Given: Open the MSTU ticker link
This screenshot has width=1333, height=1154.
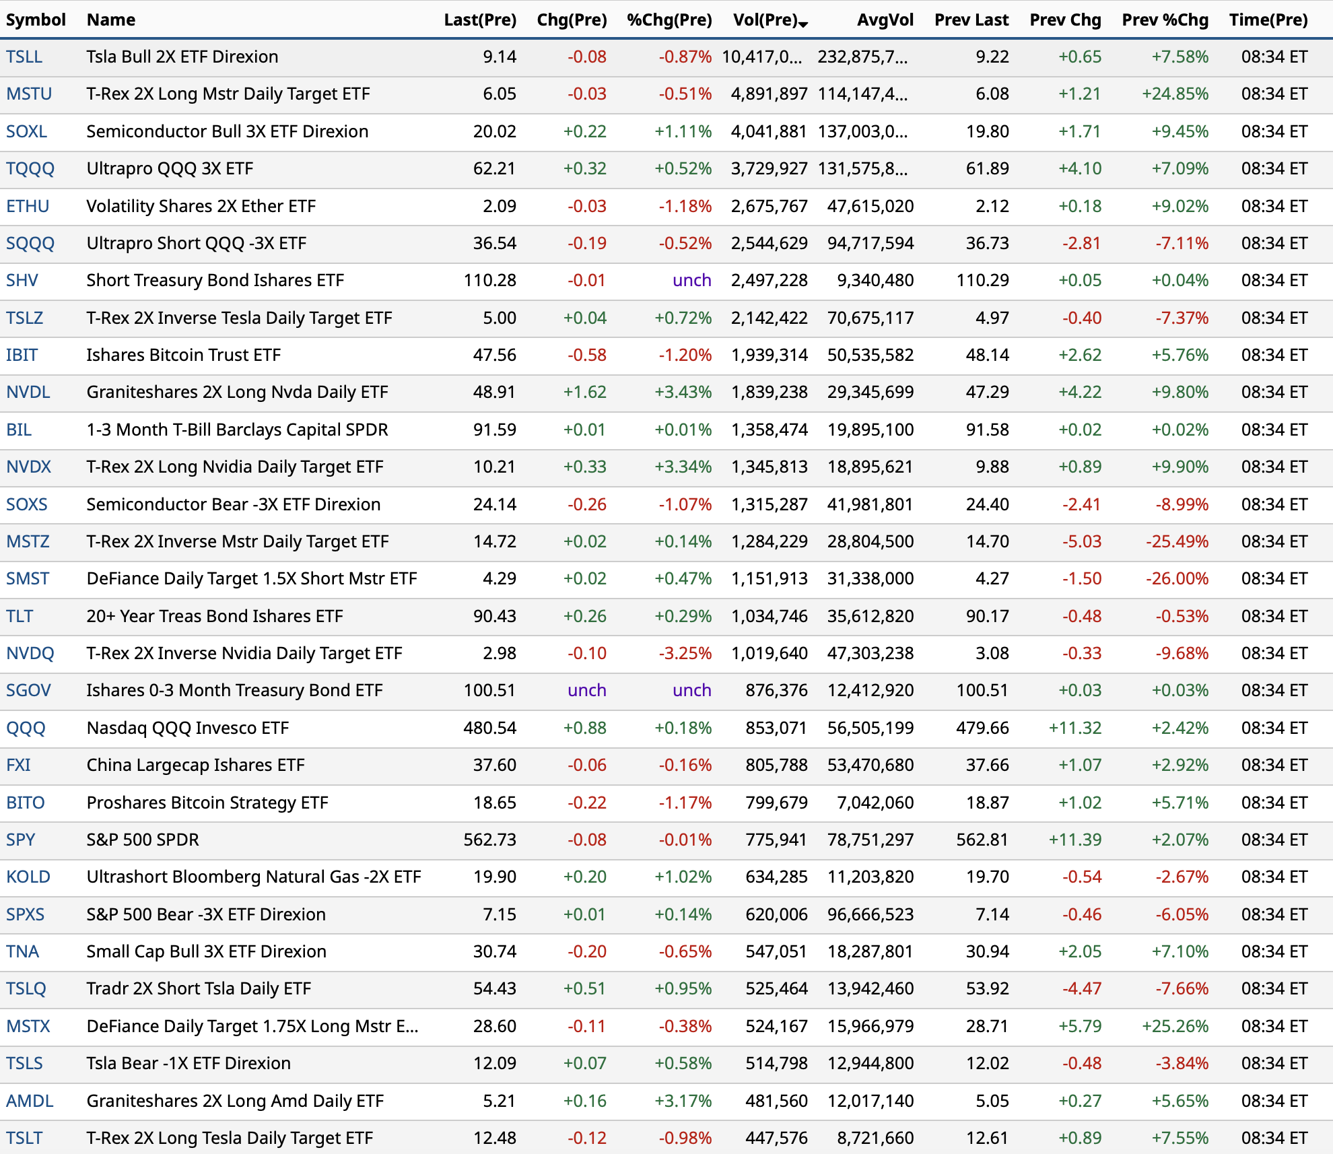Looking at the screenshot, I should coord(29,94).
